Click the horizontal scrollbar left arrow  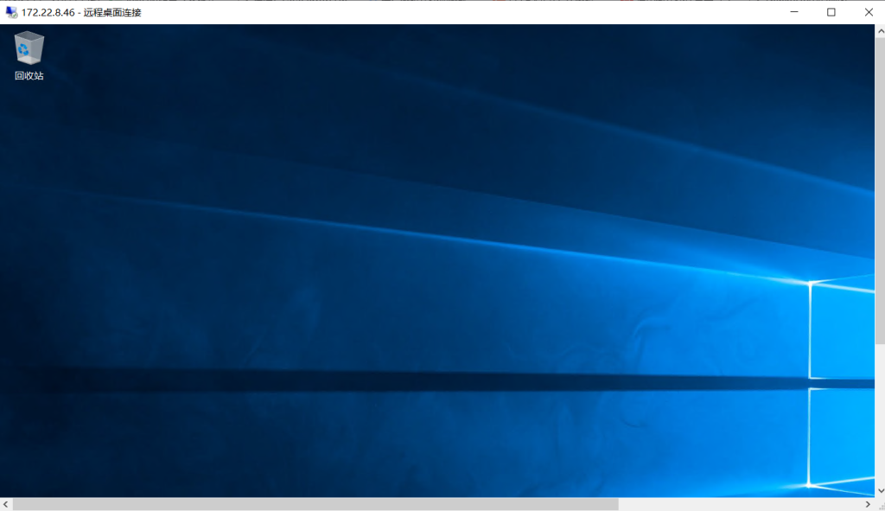[5, 504]
